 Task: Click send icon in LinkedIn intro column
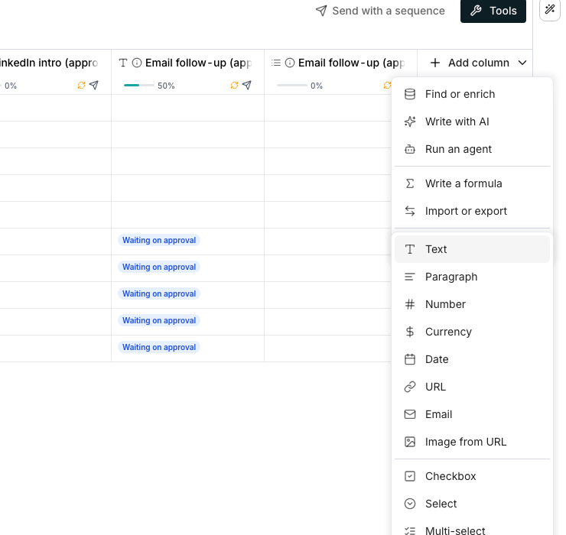tap(94, 85)
